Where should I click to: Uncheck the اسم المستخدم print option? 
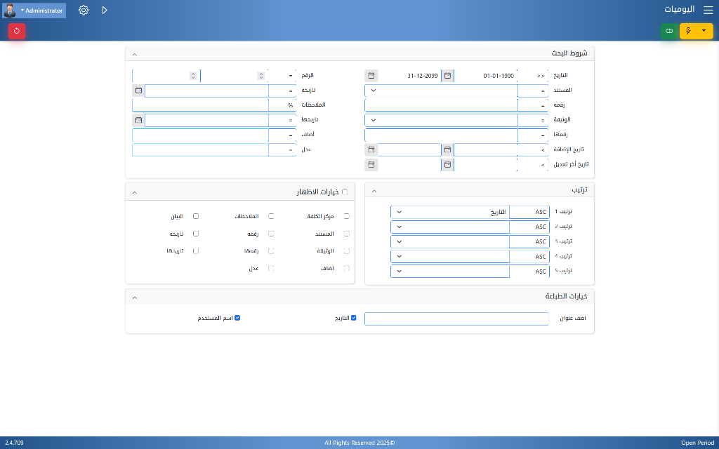(238, 318)
